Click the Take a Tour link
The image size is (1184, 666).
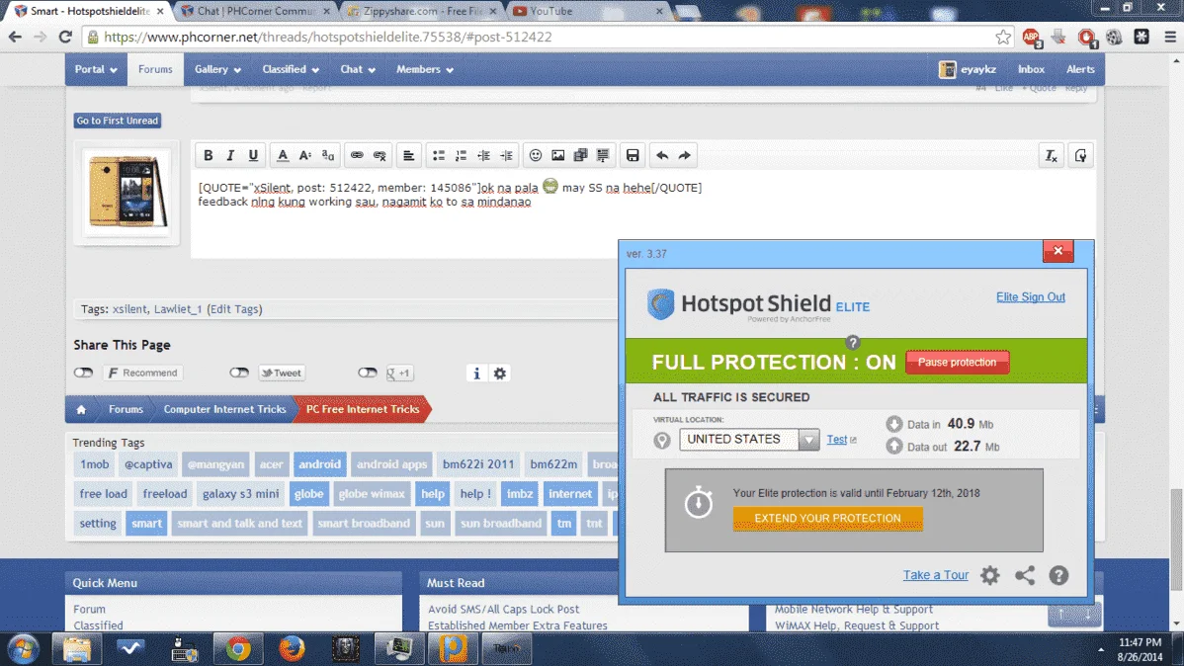(936, 575)
